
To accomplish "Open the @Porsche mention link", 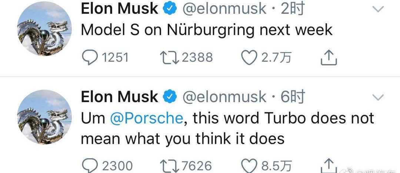I will tap(147, 118).
